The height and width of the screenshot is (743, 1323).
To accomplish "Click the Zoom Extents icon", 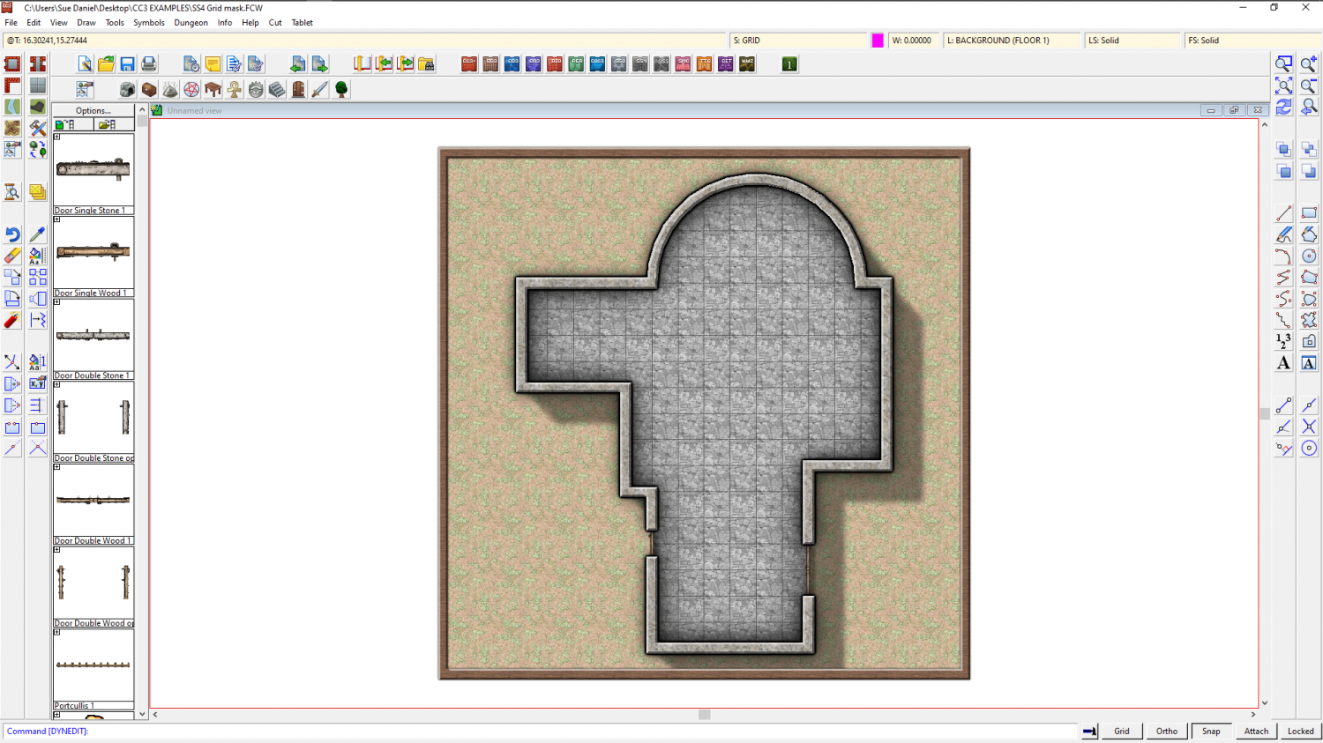I will (x=1283, y=85).
